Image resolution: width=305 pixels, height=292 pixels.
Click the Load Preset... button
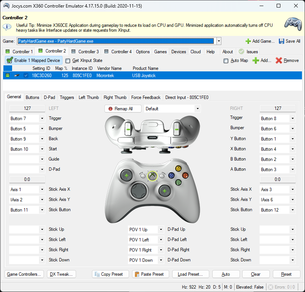(190, 274)
